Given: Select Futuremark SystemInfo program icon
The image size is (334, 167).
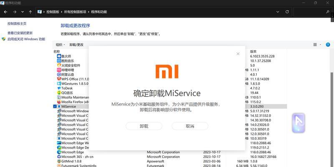Looking at the screenshot, I should coord(59,165).
